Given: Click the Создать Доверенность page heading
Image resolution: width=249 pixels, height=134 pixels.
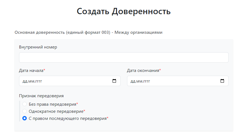Looking at the screenshot, I should 124,11.
